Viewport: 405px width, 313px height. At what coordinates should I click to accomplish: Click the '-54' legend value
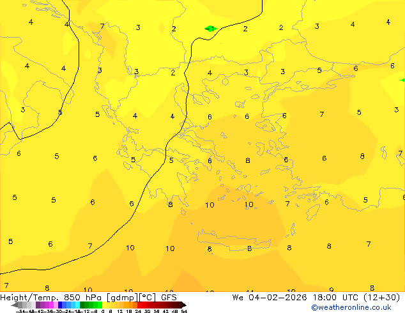(20, 312)
